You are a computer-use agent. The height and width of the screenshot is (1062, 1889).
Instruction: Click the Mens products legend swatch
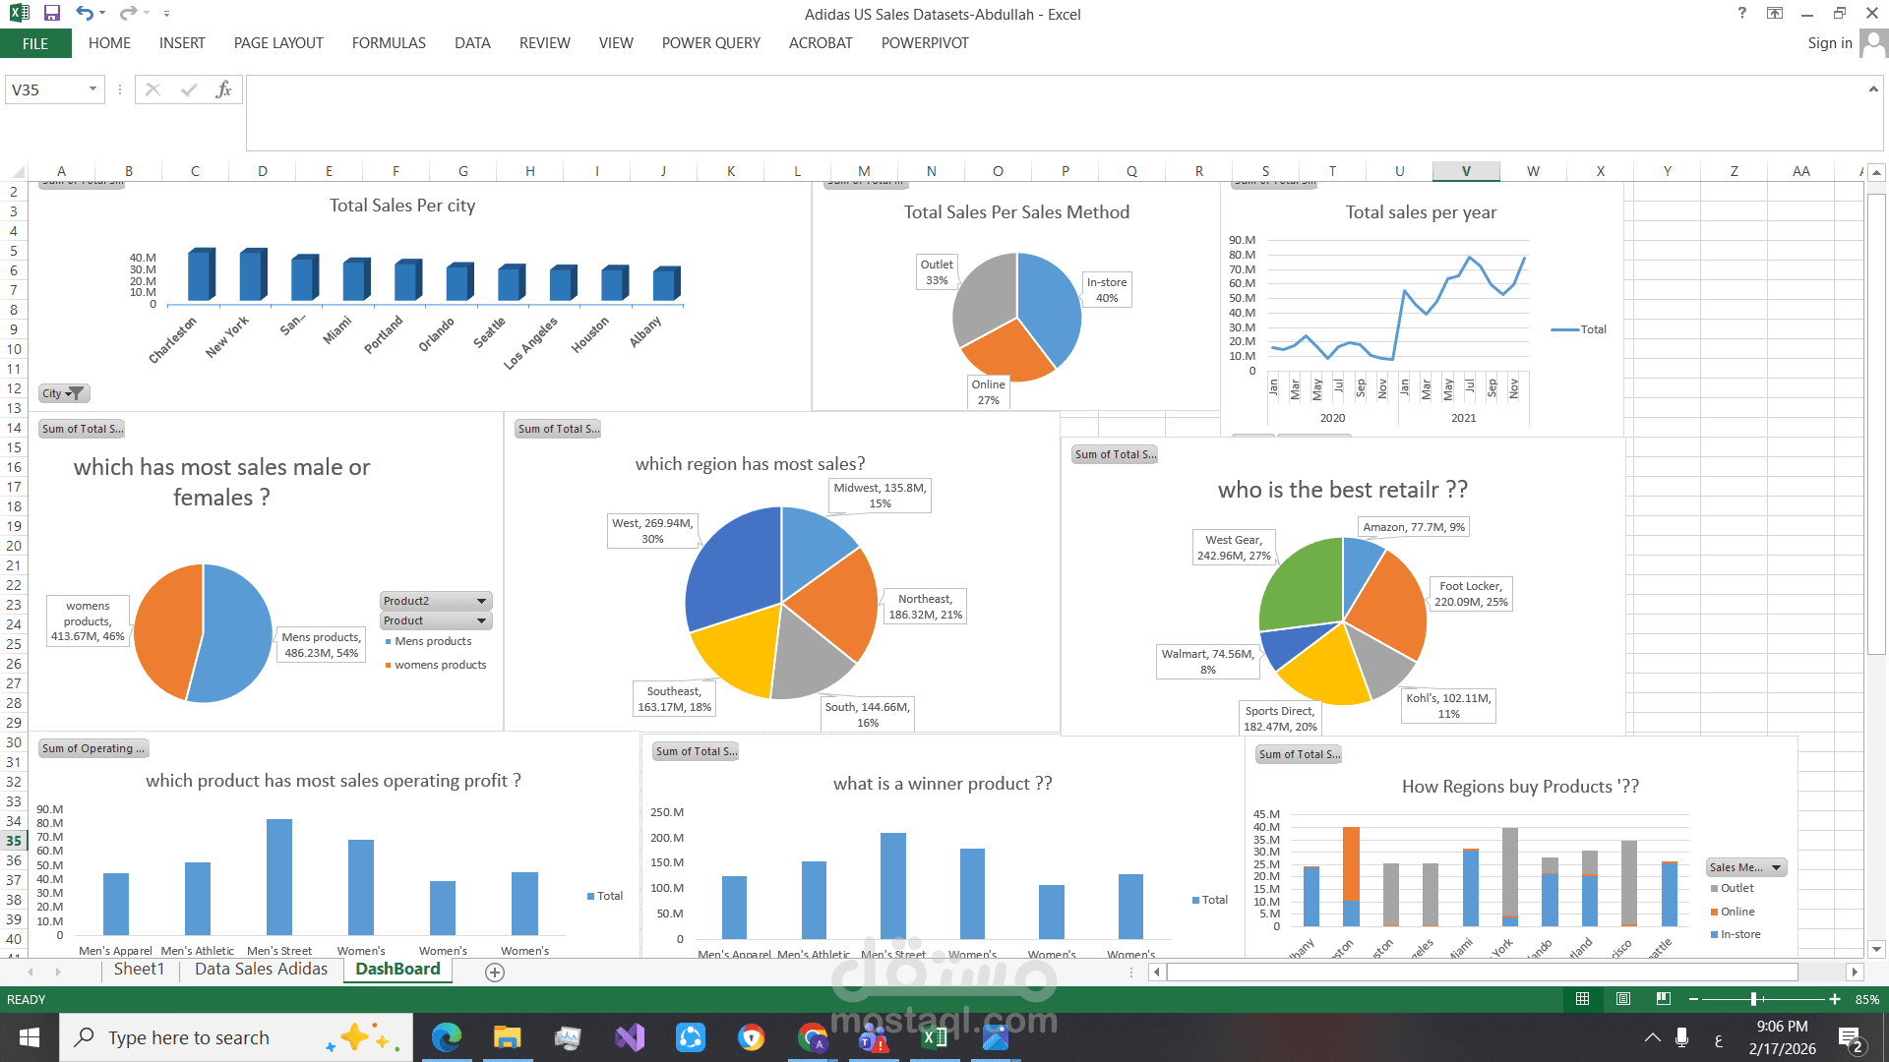click(x=388, y=642)
